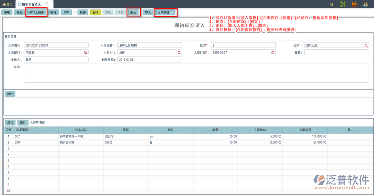Open the calendar icon for 入库时间
The height and width of the screenshot is (195, 374).
(273, 53)
